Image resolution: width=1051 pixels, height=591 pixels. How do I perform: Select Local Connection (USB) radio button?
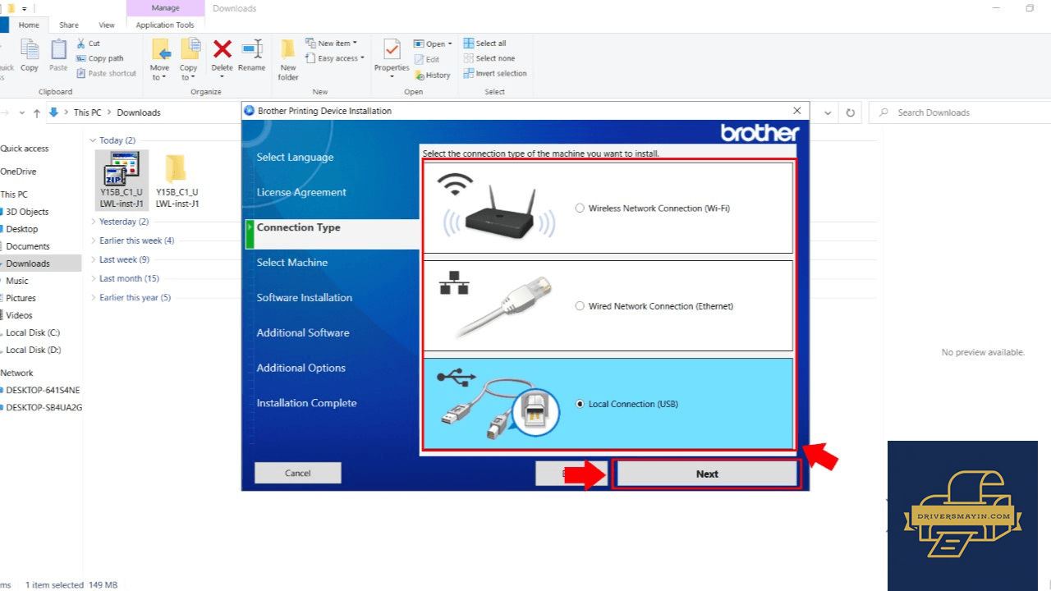tap(580, 404)
